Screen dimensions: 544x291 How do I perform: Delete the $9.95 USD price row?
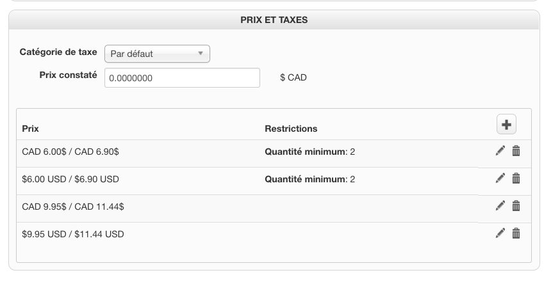tap(516, 233)
